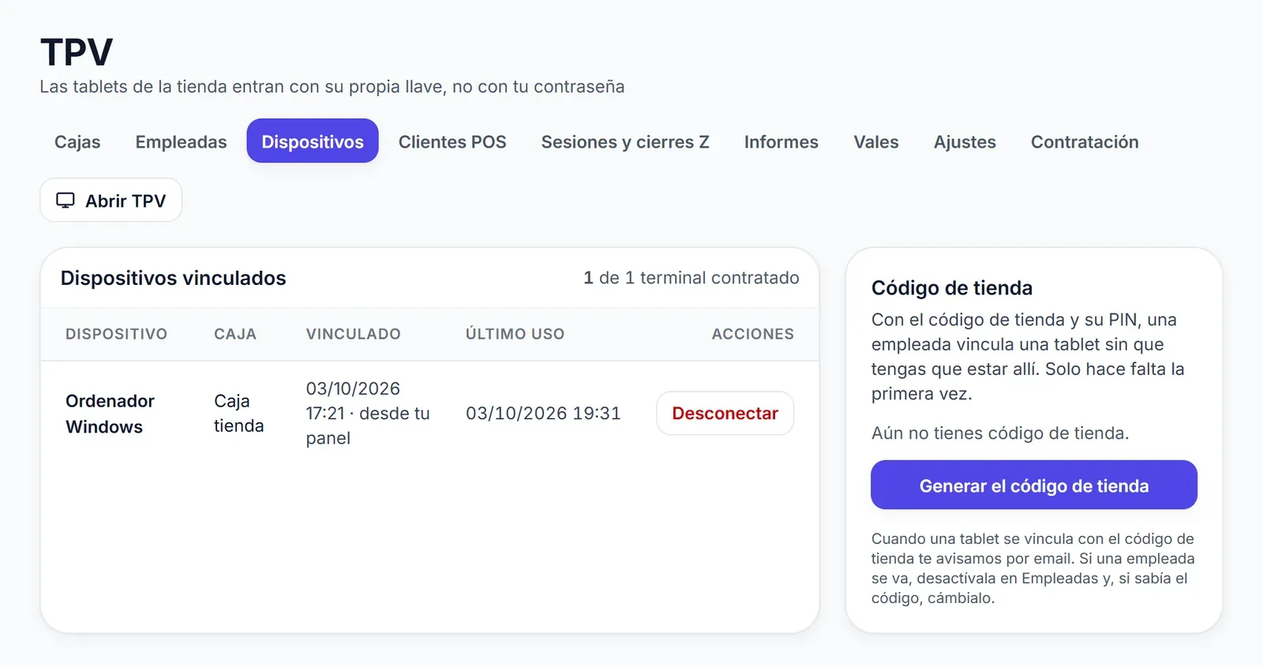1263x667 pixels.
Task: Click the DISPOSITIVO column header
Action: coord(116,334)
